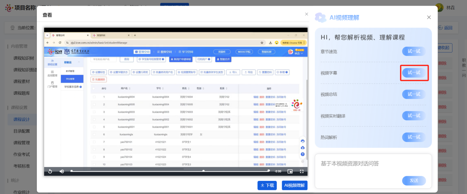The image size is (467, 194).
Task: Close the 查看 dialog with its X
Action: (306, 14)
